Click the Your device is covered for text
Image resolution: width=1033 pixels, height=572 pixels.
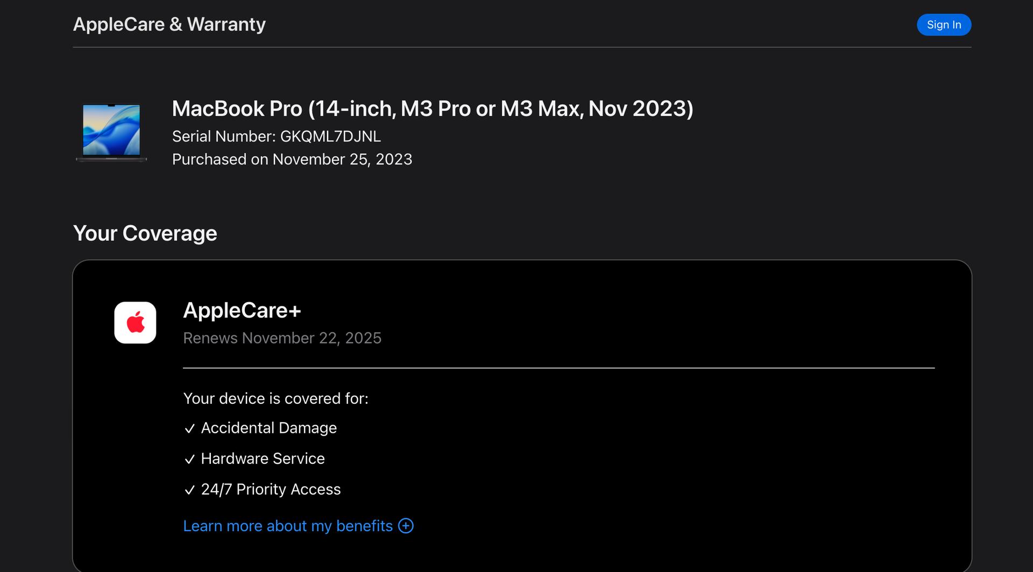(x=275, y=398)
